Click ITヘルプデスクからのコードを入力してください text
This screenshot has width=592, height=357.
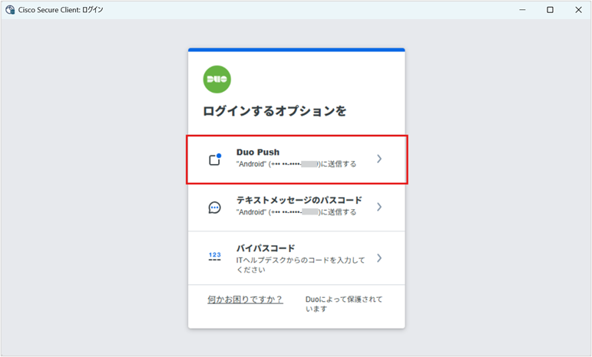(x=300, y=265)
